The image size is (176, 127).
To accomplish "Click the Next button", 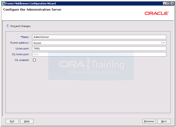I will click(164, 121).
